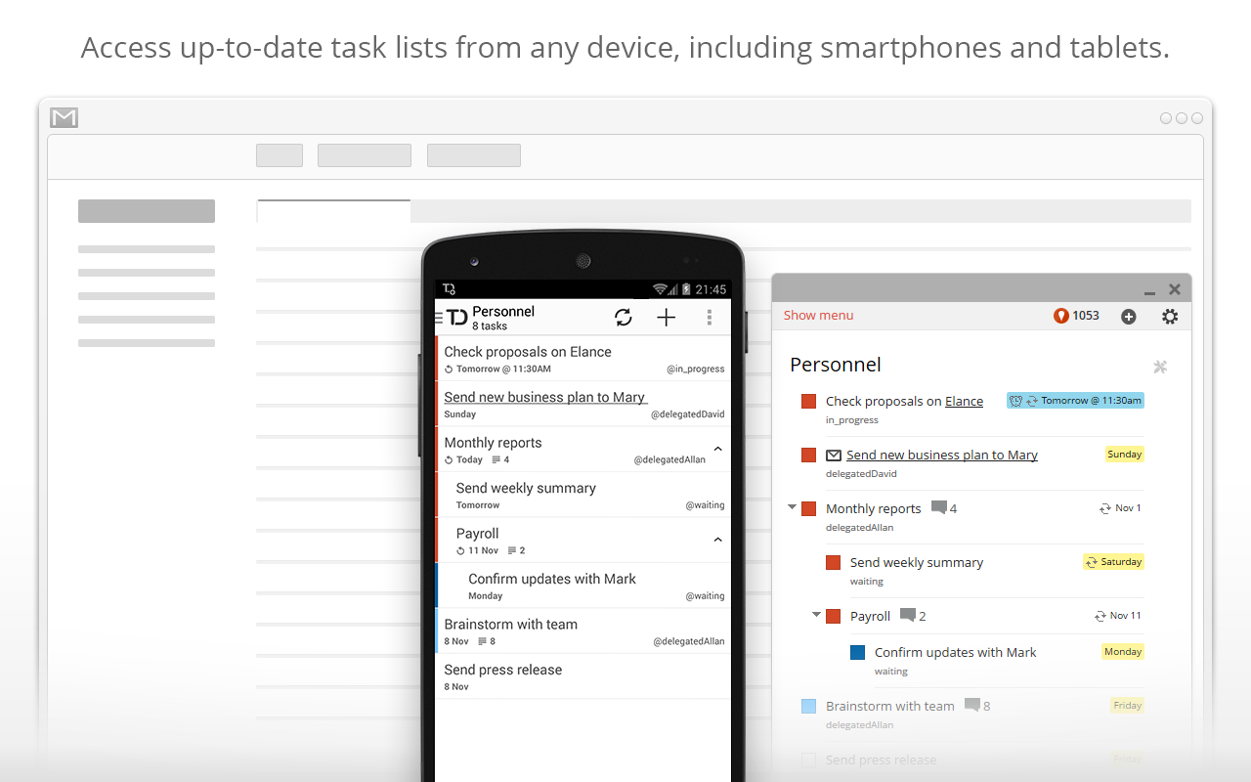Collapse the Payroll subtask triangle in desktop panel

[816, 615]
